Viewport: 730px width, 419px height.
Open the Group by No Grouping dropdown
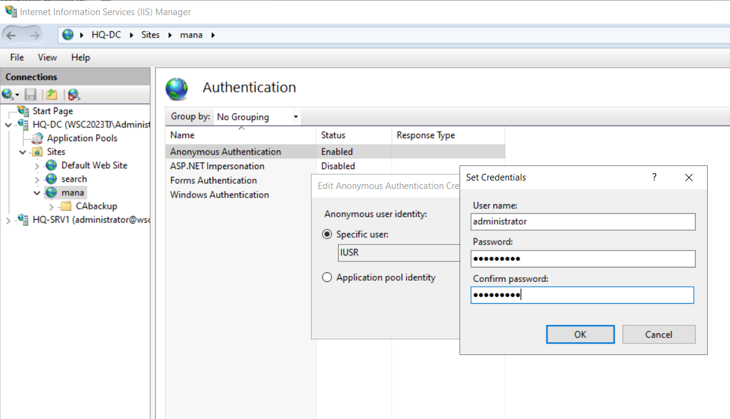pos(258,117)
